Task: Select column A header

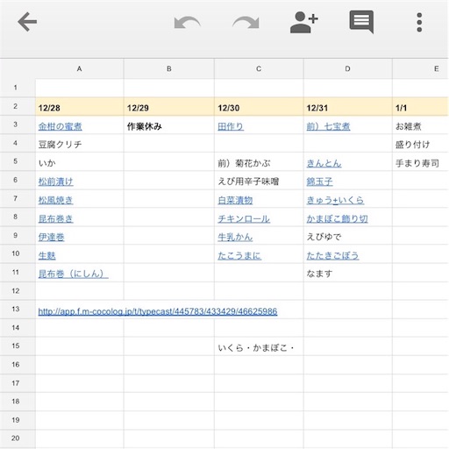Action: (x=80, y=68)
